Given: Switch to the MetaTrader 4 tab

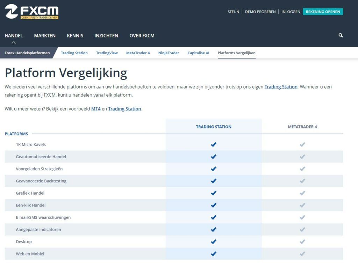Looking at the screenshot, I should (x=138, y=53).
